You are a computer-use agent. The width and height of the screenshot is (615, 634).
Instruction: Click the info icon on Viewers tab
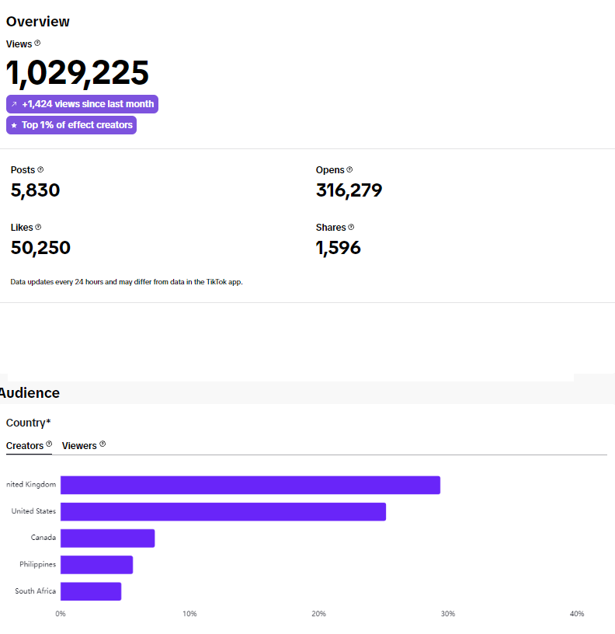pos(102,444)
